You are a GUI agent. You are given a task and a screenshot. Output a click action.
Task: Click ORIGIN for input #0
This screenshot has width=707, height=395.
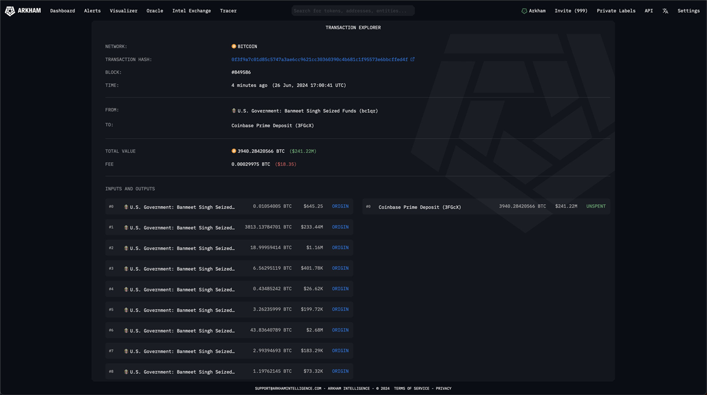click(x=340, y=206)
